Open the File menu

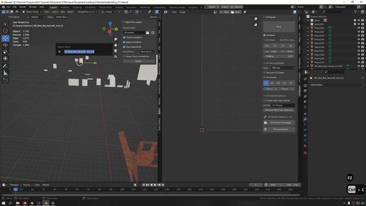pos(9,7)
